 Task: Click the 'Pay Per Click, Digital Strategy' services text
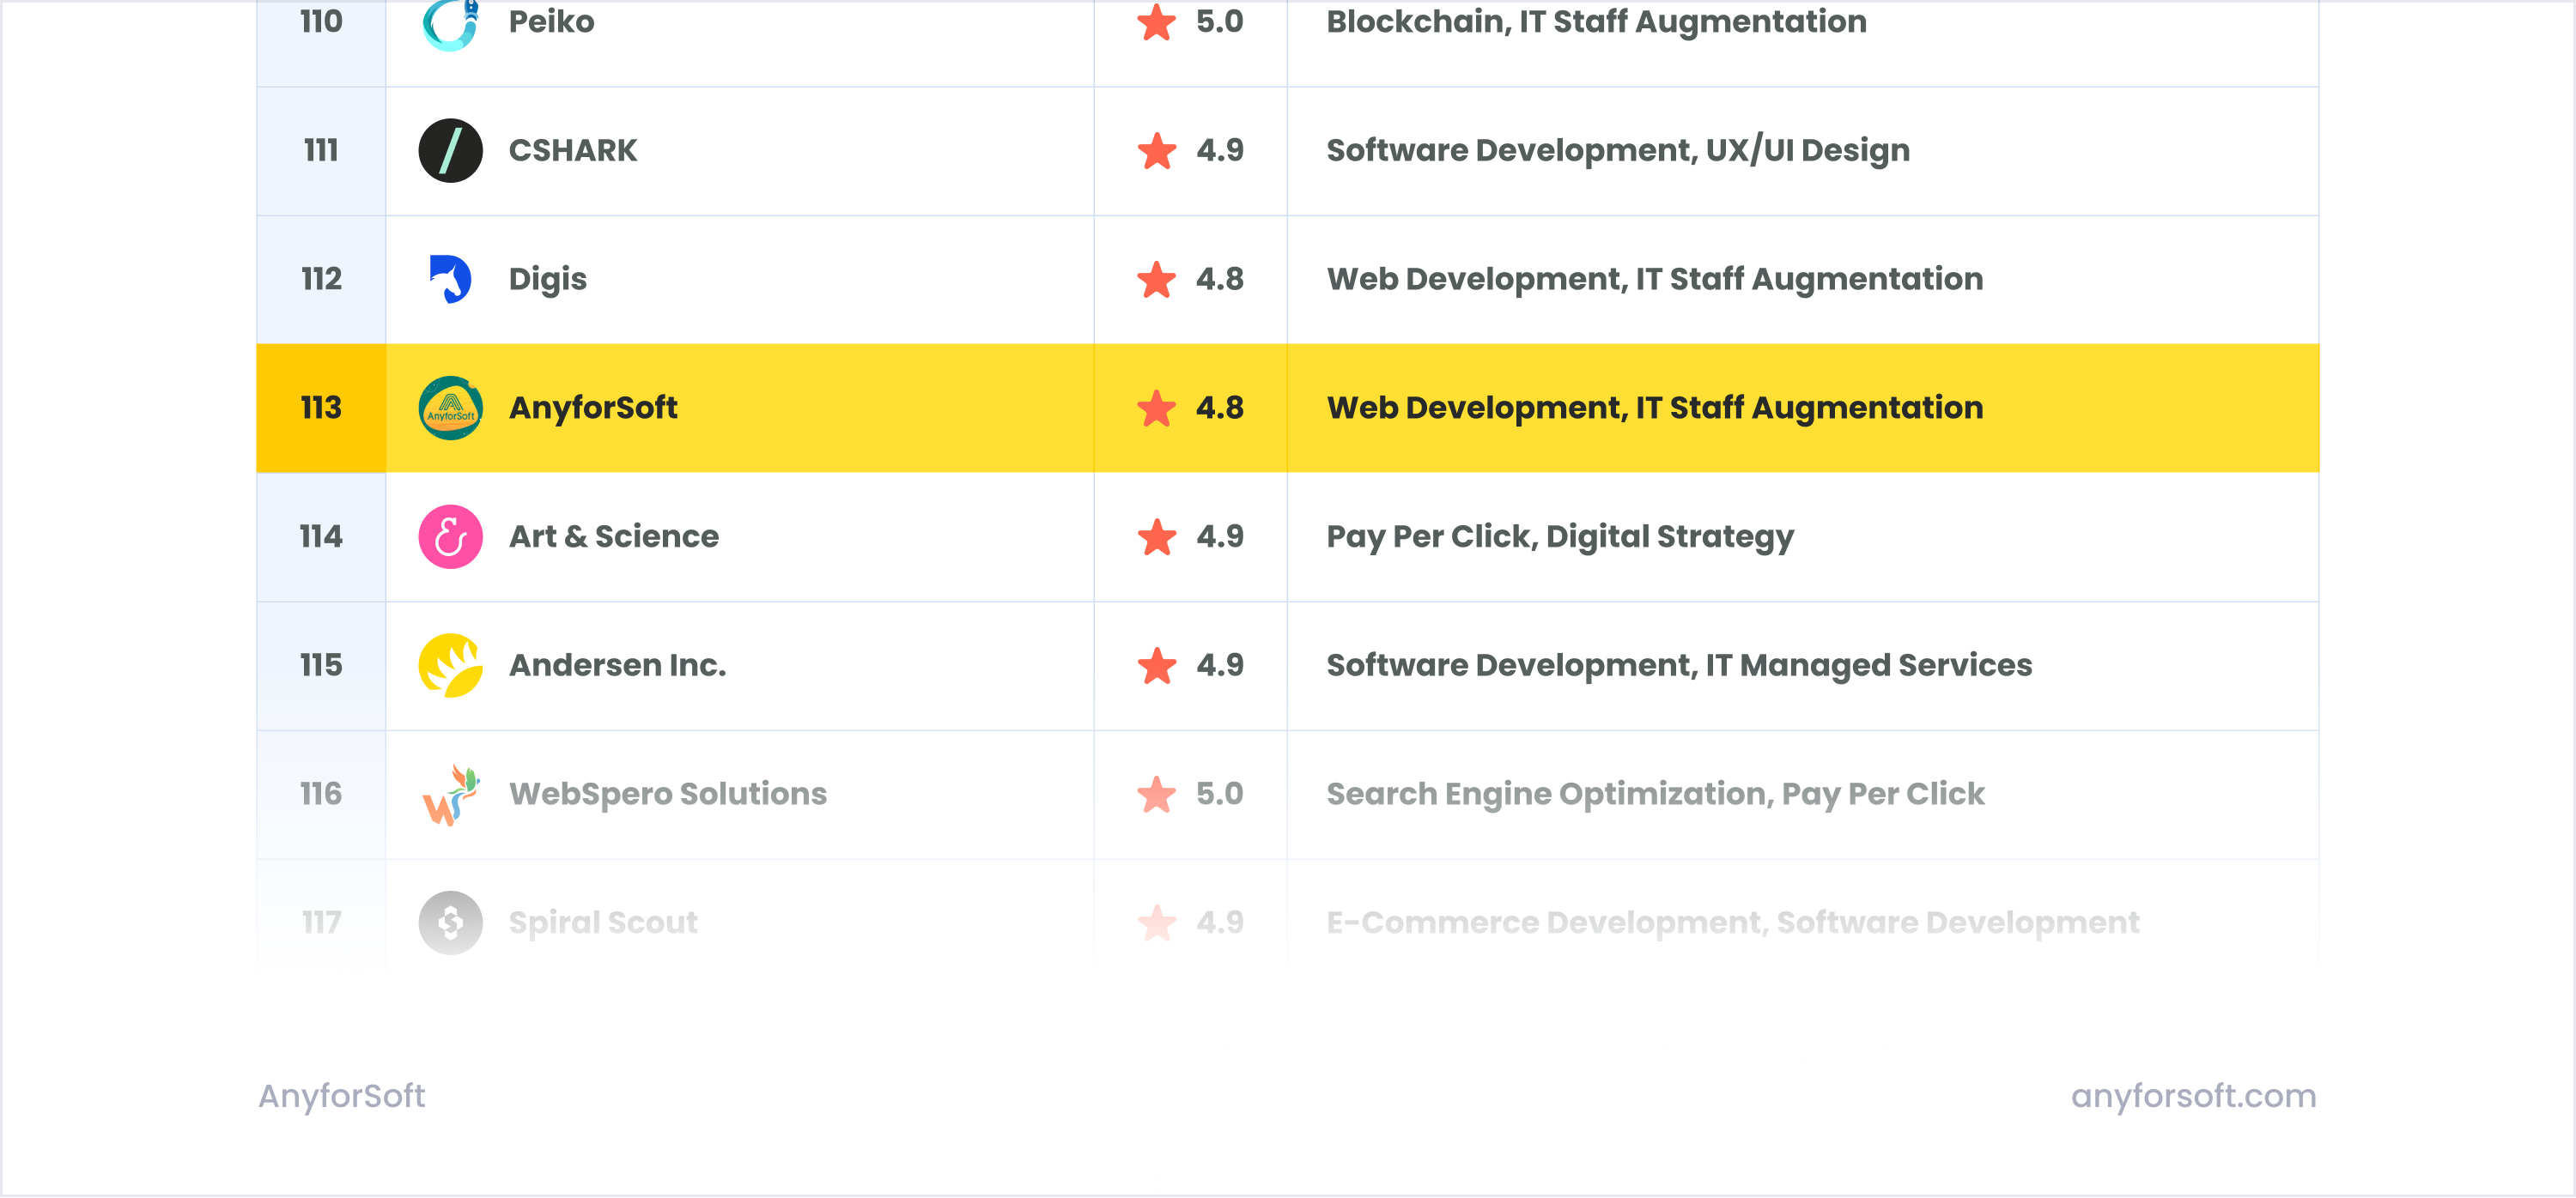pyautogui.click(x=1559, y=536)
